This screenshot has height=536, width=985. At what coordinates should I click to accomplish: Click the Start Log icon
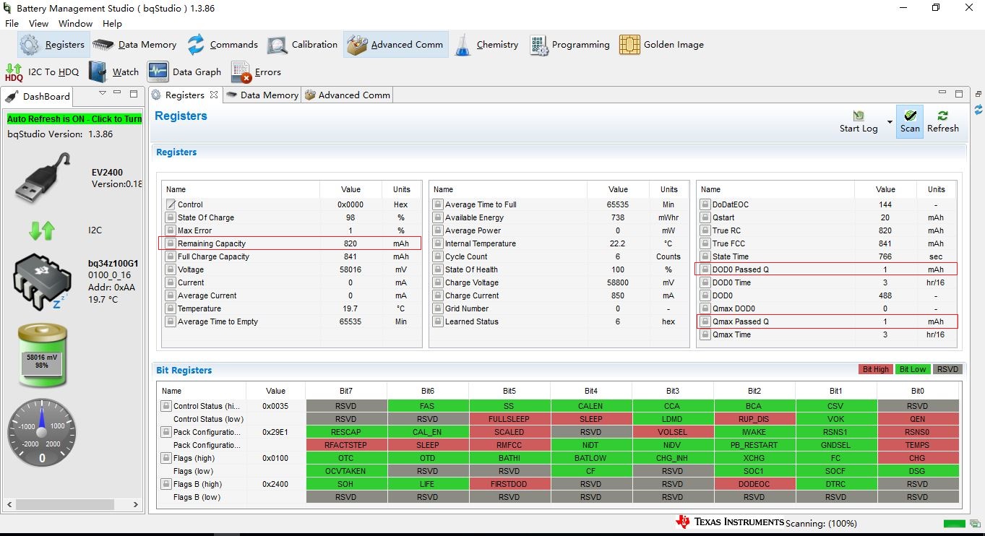coord(859,116)
